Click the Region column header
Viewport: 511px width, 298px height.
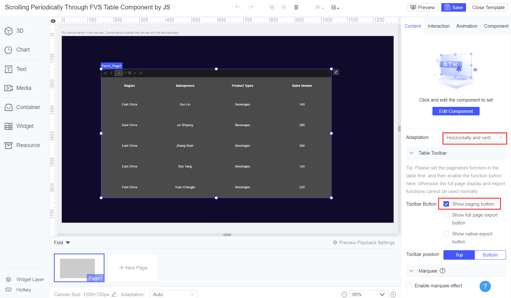[x=129, y=86]
